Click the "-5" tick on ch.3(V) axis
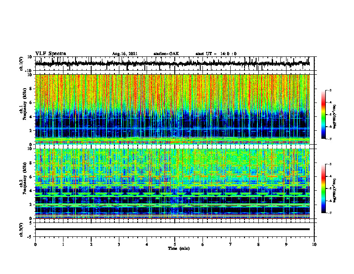Viewport: 354px width, 274px height. coord(30,237)
